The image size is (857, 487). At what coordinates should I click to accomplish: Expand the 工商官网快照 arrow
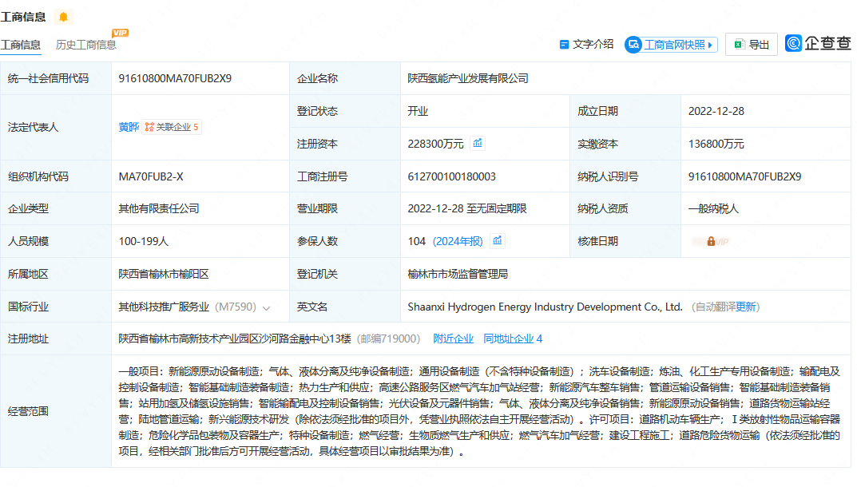[711, 45]
